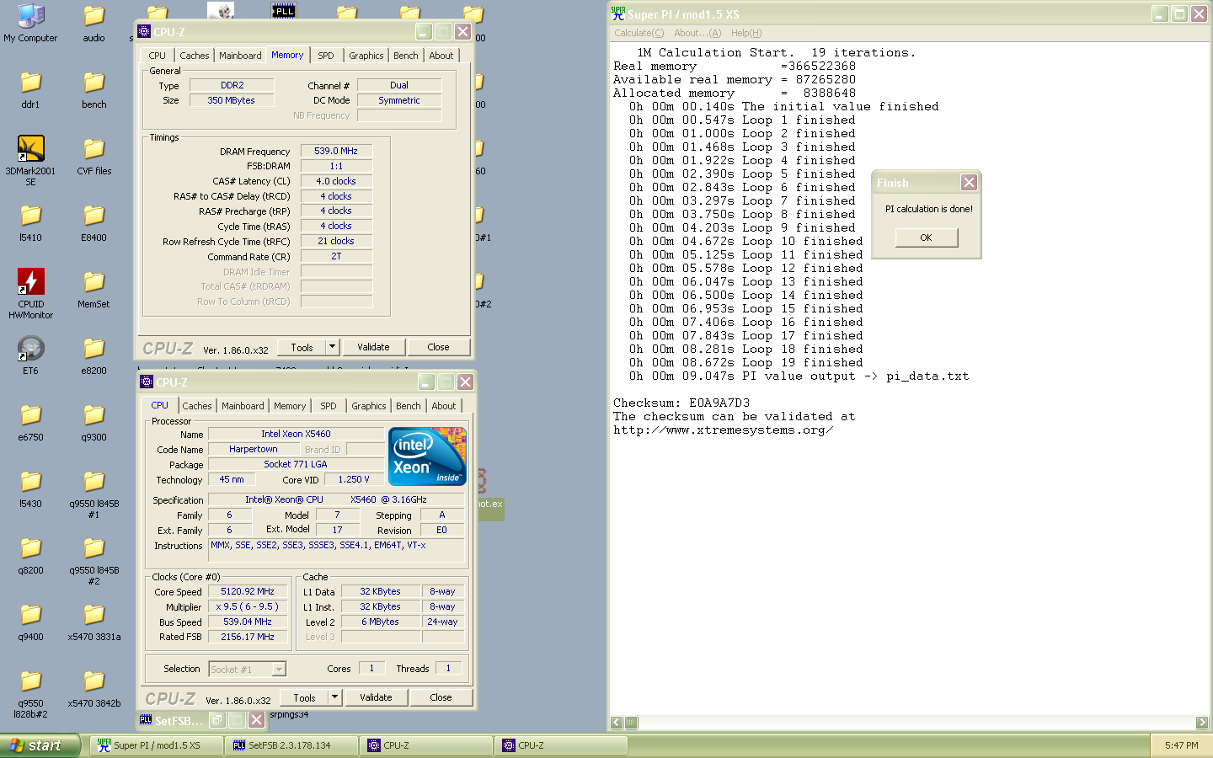Open the MemSet folder
The width and height of the screenshot is (1213, 758).
94,289
